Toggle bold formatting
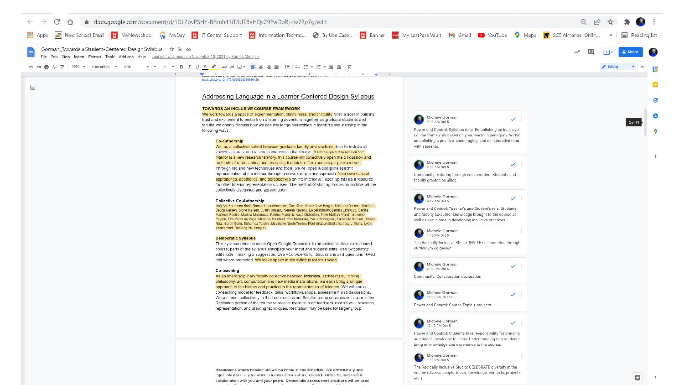684x385 pixels. coord(181,67)
